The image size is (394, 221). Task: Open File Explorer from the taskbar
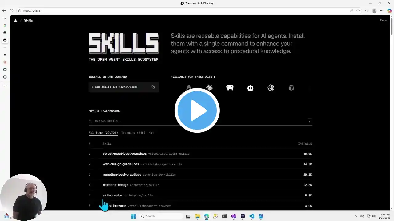(x=197, y=216)
